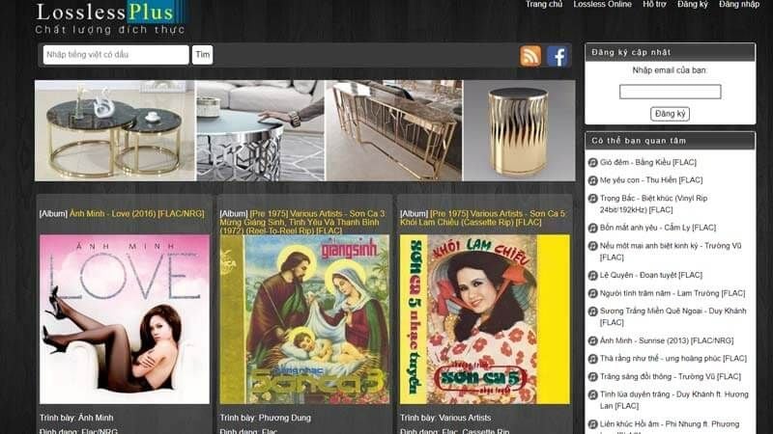
Task: Open the Sơn Ca 3 album title link
Action: [x=302, y=222]
